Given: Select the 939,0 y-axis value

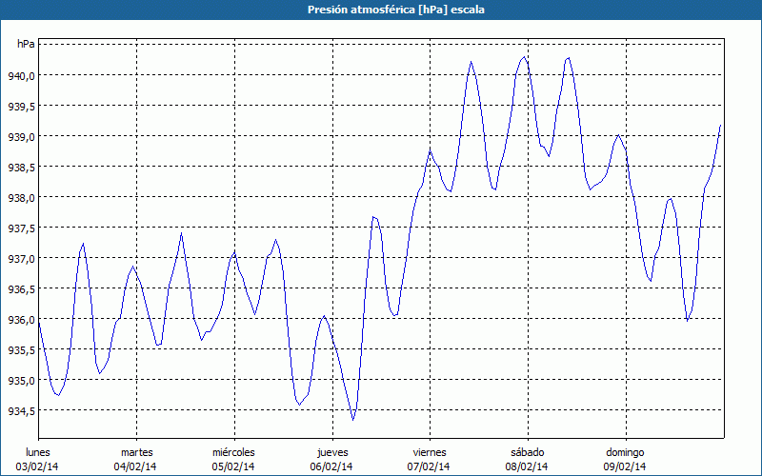Looking at the screenshot, I should click(22, 136).
